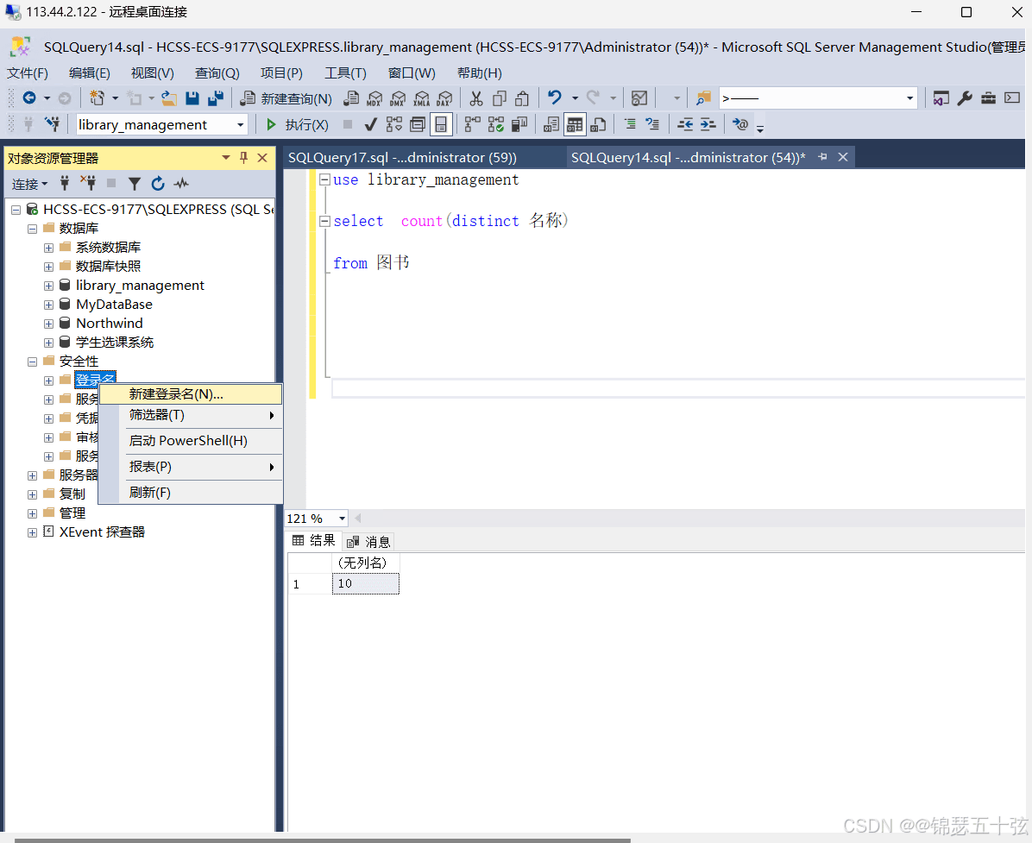1032x843 pixels.
Task: Run the query with 执行(X)
Action: (x=297, y=124)
